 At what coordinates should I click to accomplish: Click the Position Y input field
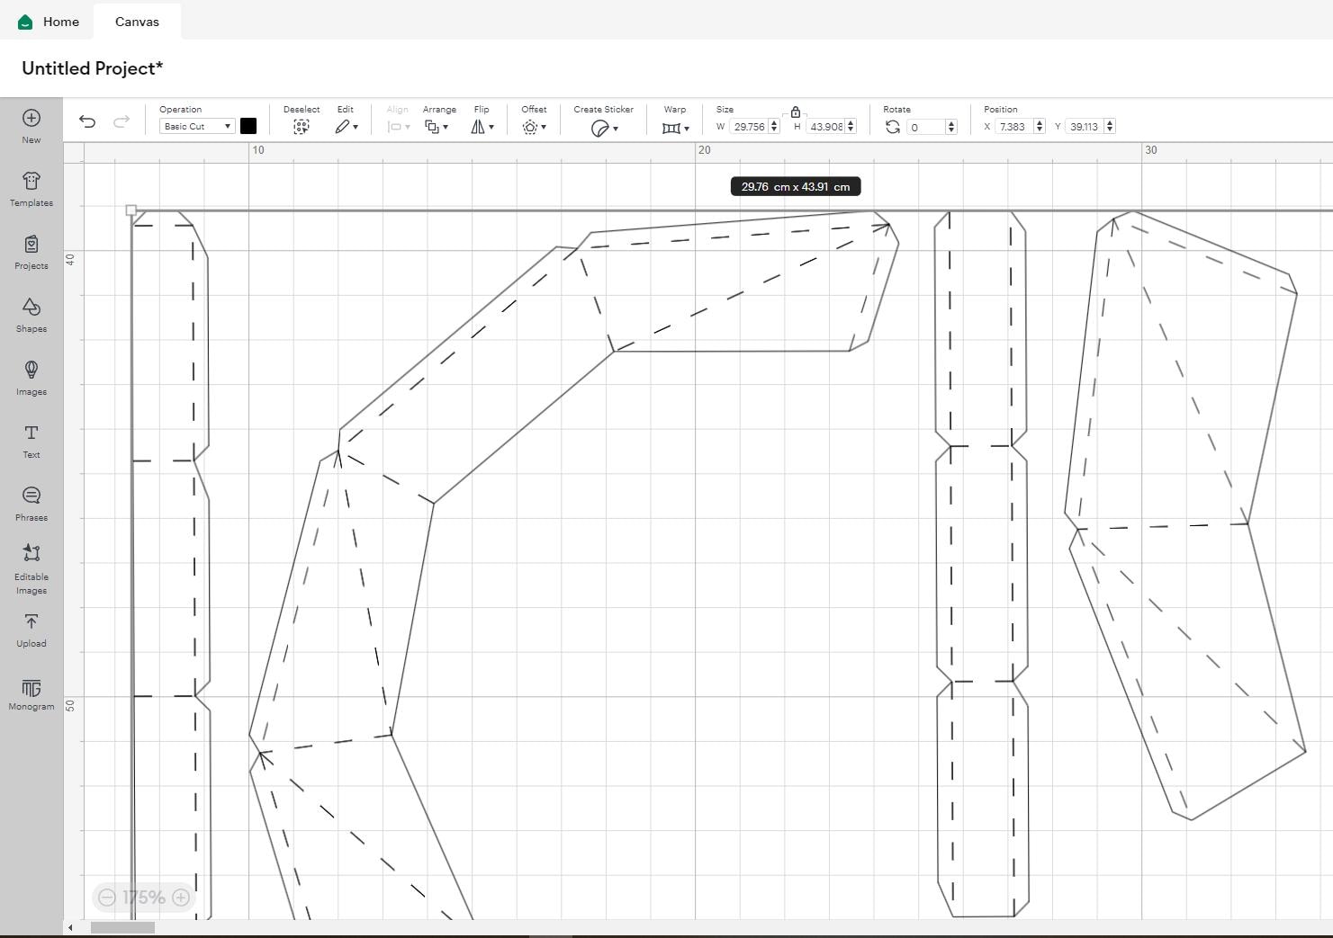coord(1085,127)
